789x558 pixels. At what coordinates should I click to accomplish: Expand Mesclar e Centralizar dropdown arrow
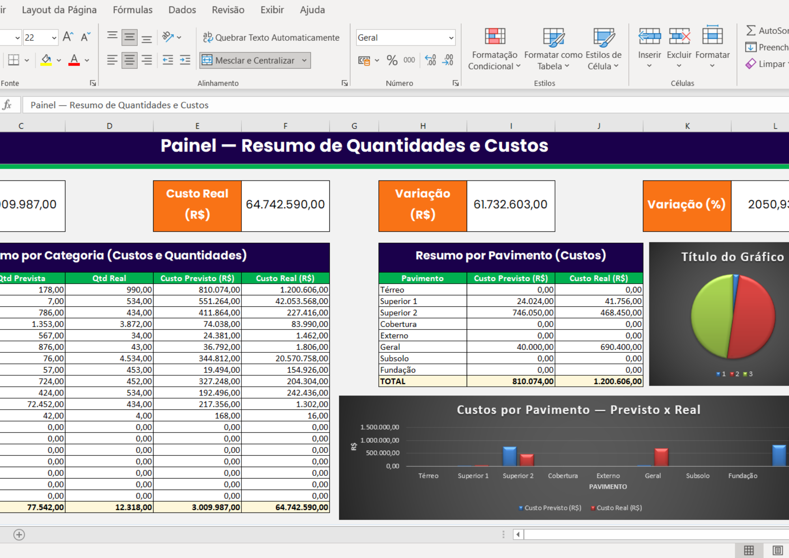click(304, 60)
